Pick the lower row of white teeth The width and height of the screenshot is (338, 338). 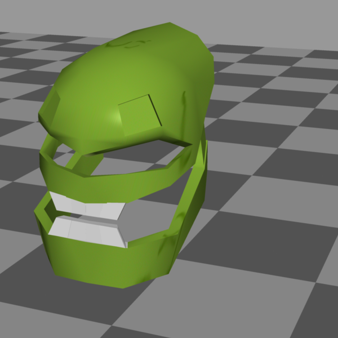point(87,232)
